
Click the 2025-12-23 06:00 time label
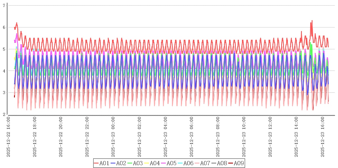click(x=192, y=137)
